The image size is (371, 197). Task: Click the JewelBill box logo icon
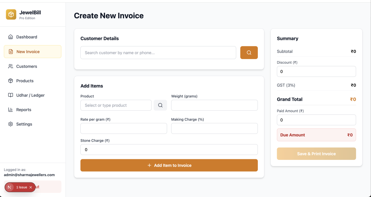point(11,15)
